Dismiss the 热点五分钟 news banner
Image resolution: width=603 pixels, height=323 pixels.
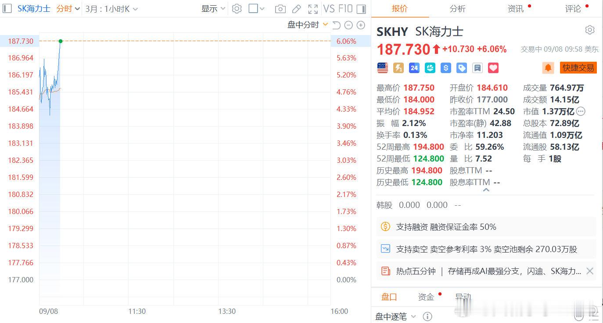590,271
